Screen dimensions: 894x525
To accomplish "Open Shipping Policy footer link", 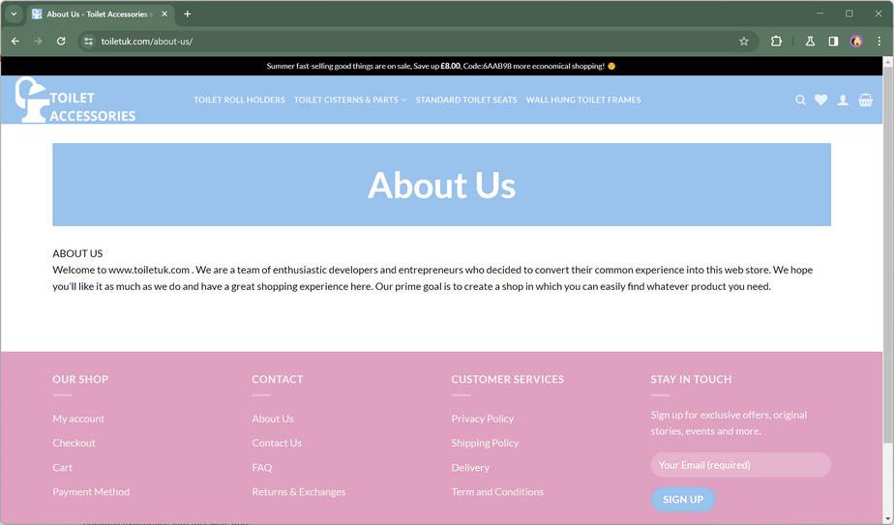I will [485, 443].
